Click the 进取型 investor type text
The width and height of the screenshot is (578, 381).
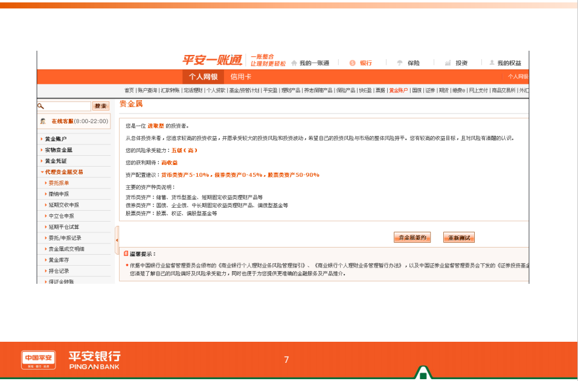pyautogui.click(x=156, y=126)
